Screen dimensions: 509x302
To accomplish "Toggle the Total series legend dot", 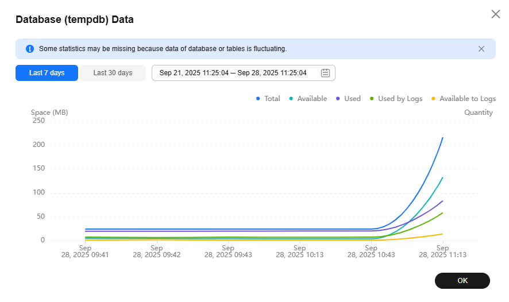I will click(259, 99).
